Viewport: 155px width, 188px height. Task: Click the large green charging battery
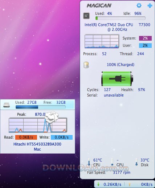click(117, 79)
